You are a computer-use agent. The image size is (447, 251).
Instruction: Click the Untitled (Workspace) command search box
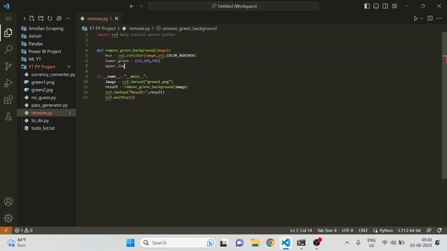click(233, 6)
